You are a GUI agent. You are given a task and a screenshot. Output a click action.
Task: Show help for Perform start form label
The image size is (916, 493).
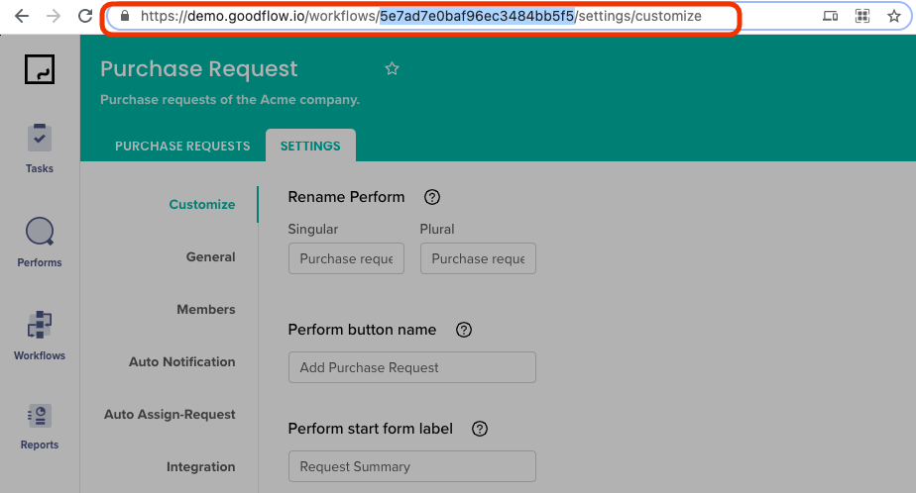click(x=480, y=429)
